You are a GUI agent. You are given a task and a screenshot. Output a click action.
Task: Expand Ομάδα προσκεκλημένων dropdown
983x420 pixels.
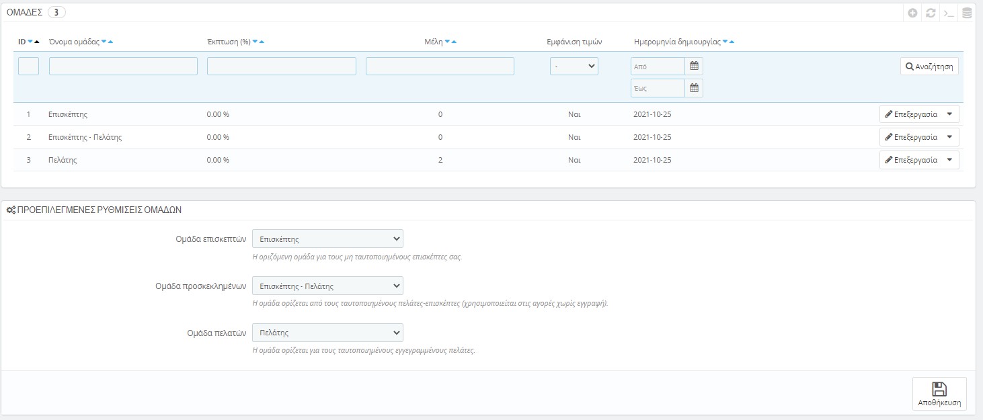pos(327,286)
